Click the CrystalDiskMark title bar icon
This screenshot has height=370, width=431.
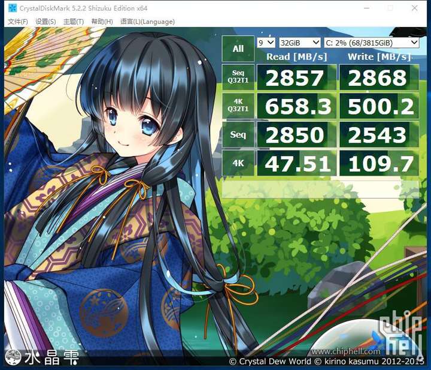point(13,8)
